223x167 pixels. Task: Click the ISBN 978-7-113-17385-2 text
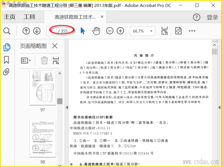click(x=93, y=134)
